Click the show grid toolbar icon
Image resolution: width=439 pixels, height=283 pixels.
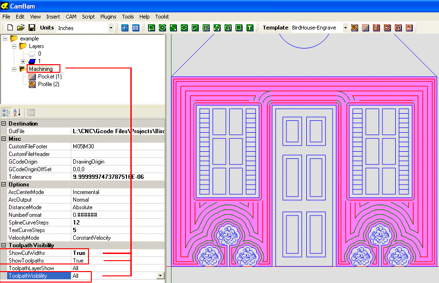tap(136, 28)
